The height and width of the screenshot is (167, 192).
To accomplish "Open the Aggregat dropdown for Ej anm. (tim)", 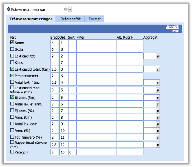I will pos(158,97).
